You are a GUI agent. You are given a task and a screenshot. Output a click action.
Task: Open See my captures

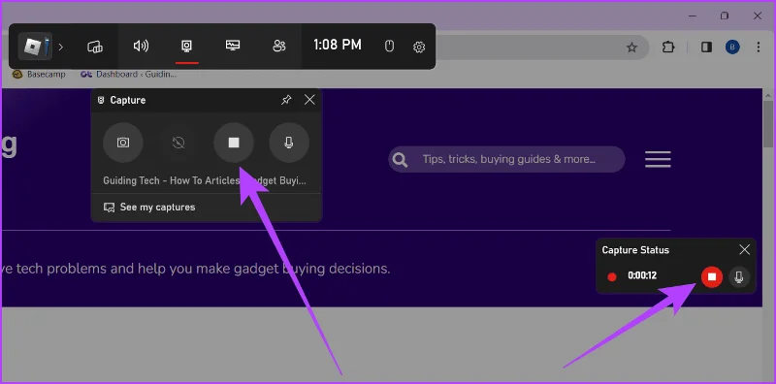[149, 208]
